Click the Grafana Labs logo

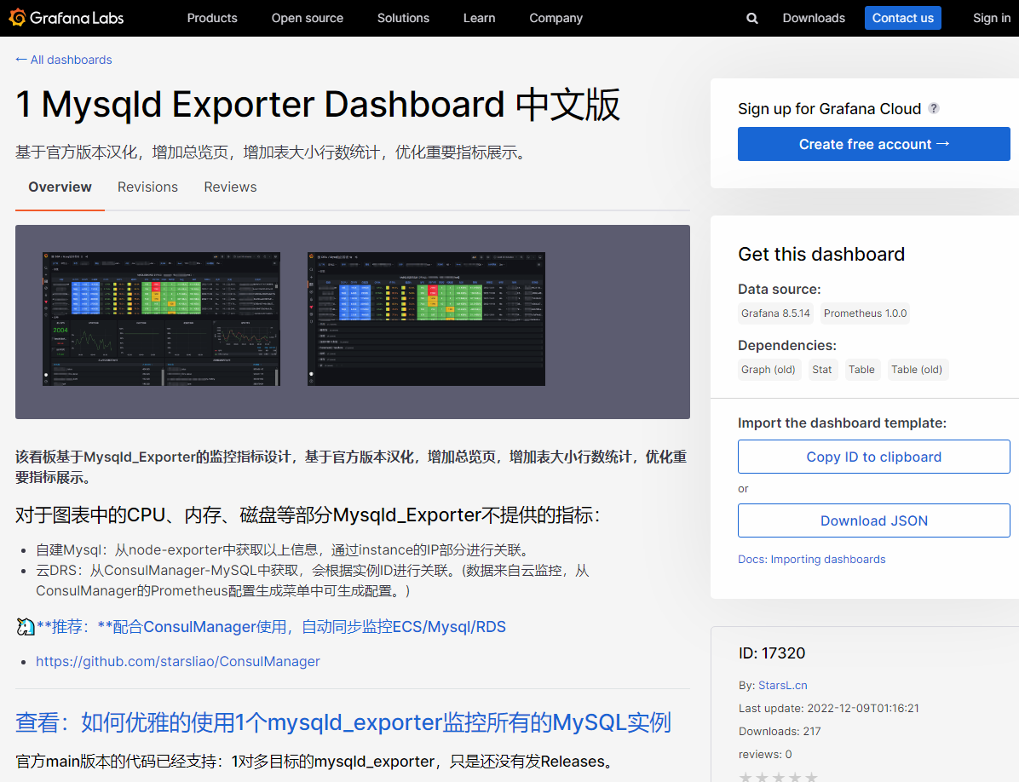[x=66, y=18]
